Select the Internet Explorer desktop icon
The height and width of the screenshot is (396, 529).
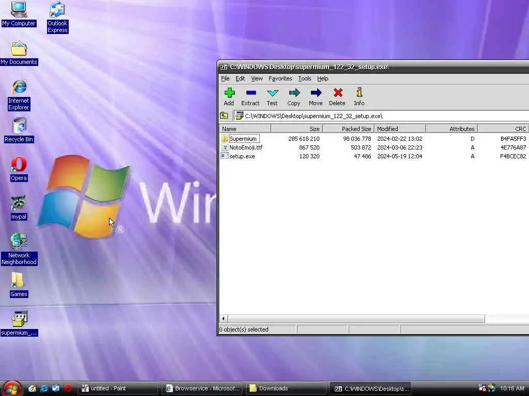[19, 95]
